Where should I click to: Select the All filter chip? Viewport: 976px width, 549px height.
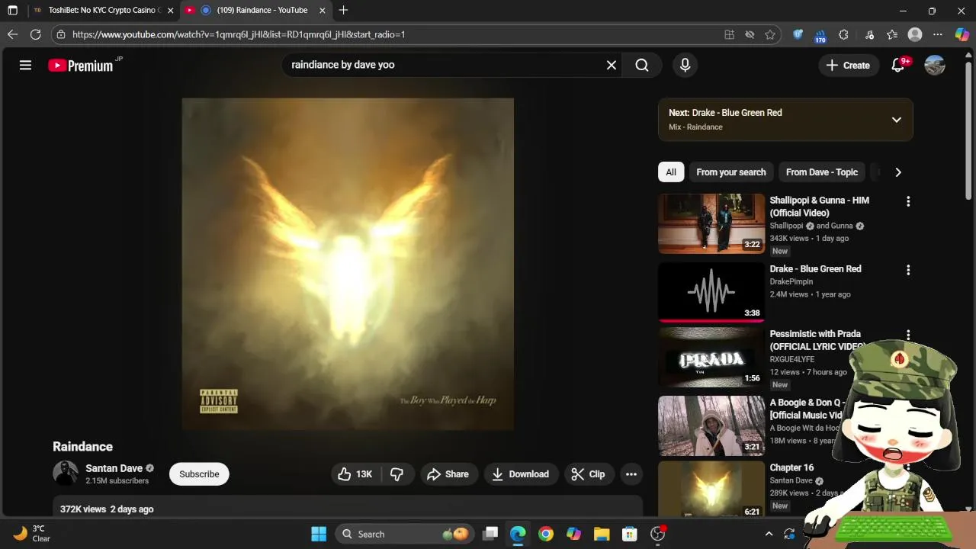[x=671, y=172]
